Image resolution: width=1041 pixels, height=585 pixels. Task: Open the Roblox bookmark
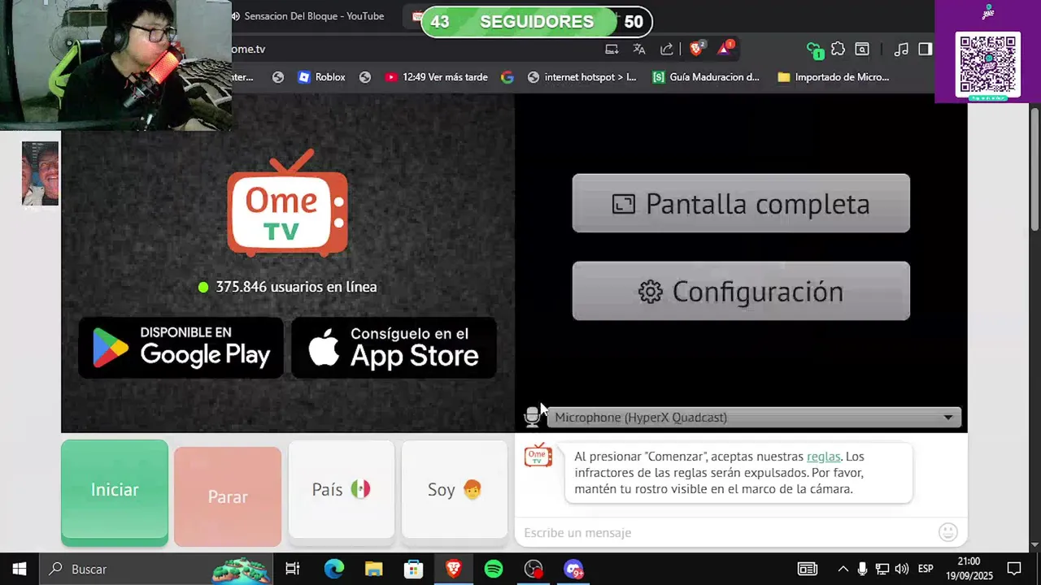pyautogui.click(x=321, y=77)
